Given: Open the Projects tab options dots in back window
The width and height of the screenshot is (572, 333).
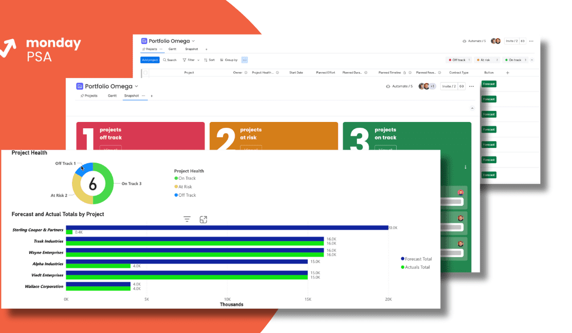Looking at the screenshot, I should point(161,49).
